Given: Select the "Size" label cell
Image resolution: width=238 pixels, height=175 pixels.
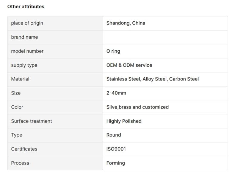Looking at the screenshot, I should click(16, 93).
